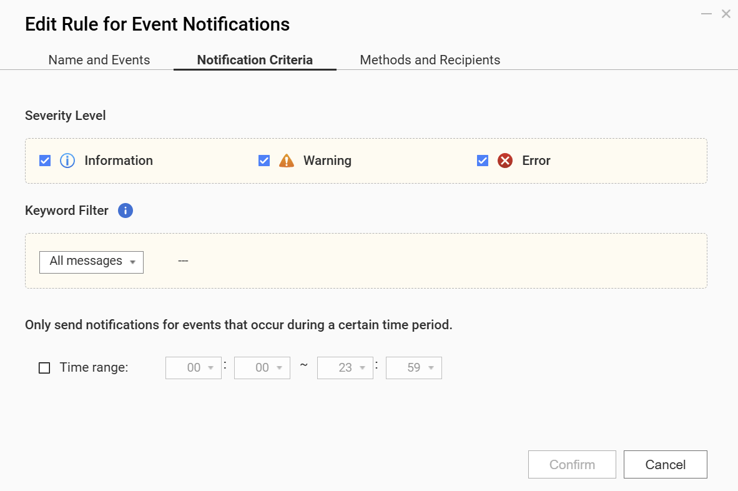Close the Edit Rule dialog window
This screenshot has width=738, height=491.
[726, 14]
